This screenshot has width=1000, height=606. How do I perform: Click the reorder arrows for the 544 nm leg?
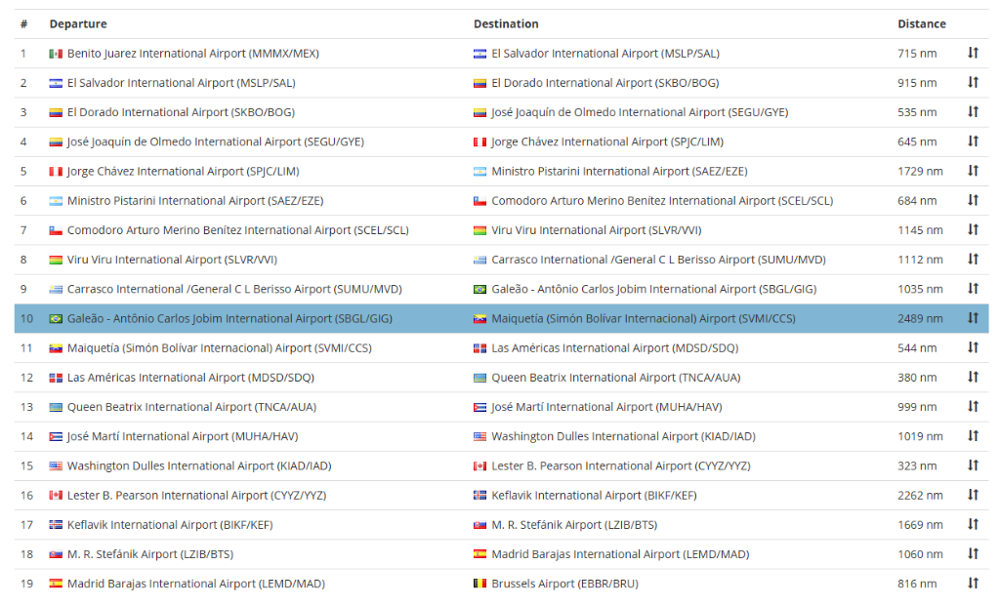973,347
